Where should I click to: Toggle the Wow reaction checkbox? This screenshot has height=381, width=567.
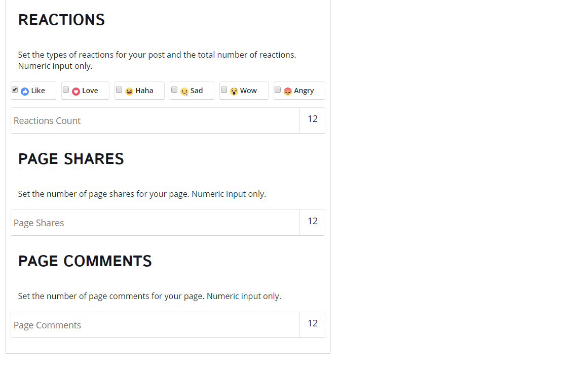coord(224,90)
